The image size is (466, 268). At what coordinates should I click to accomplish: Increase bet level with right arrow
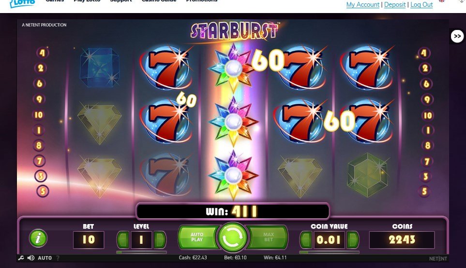pos(160,240)
